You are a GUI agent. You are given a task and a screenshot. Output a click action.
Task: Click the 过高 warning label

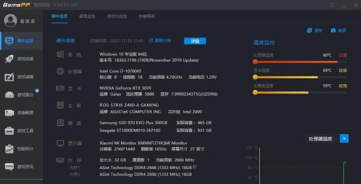point(343,55)
